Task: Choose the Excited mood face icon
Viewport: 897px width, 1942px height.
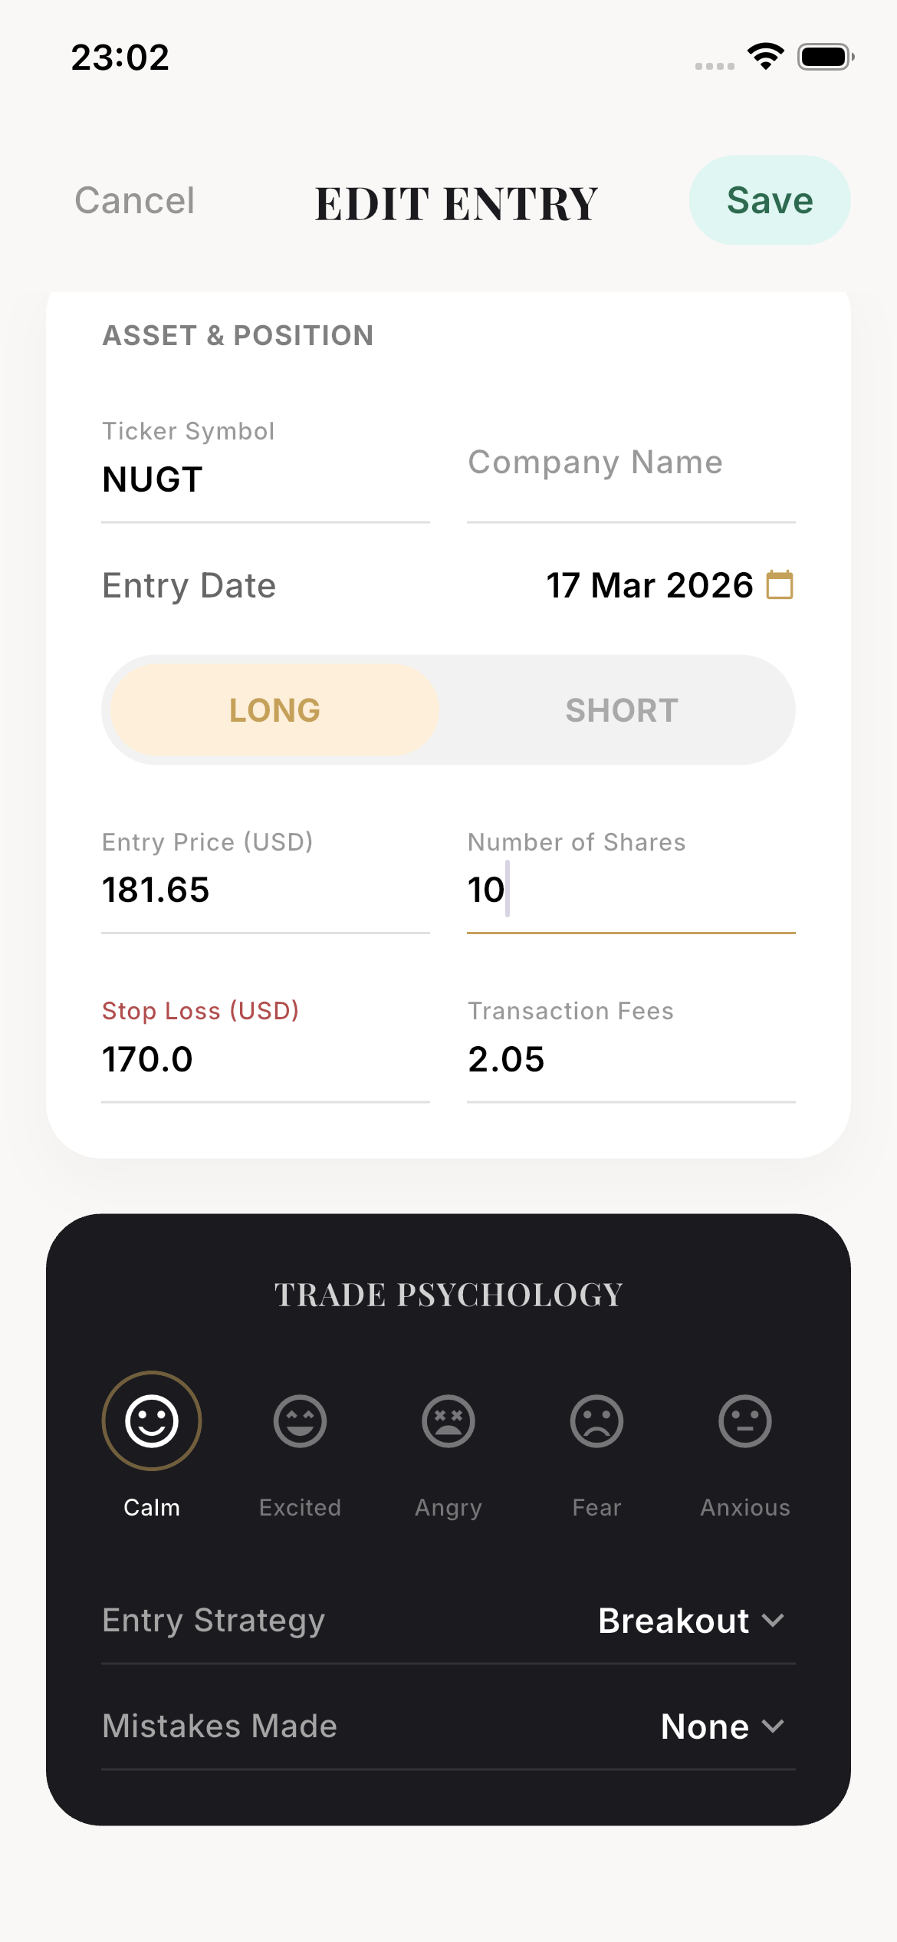Action: [300, 1420]
